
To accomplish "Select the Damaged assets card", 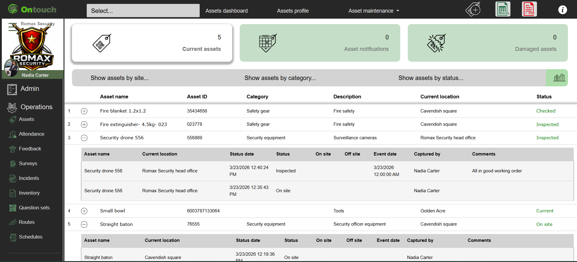I will (488, 43).
